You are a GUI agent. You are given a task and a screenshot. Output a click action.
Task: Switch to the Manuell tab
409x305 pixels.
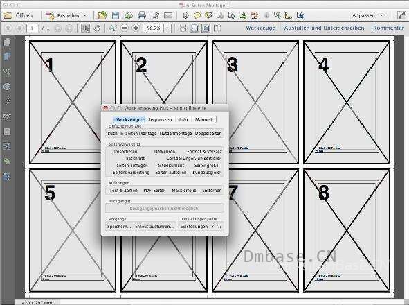[x=203, y=119]
